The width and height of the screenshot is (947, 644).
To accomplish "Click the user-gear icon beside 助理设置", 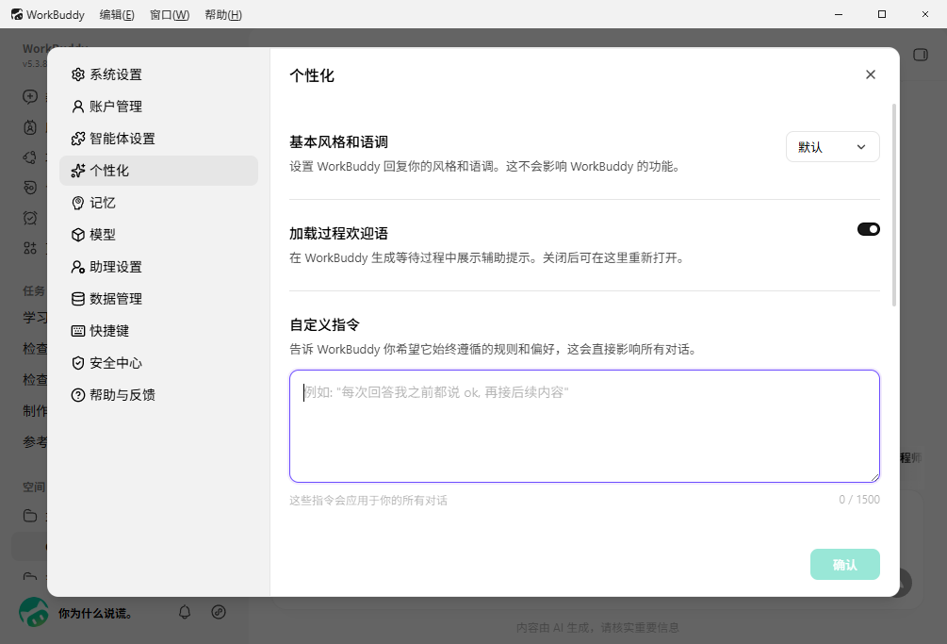I will [78, 267].
